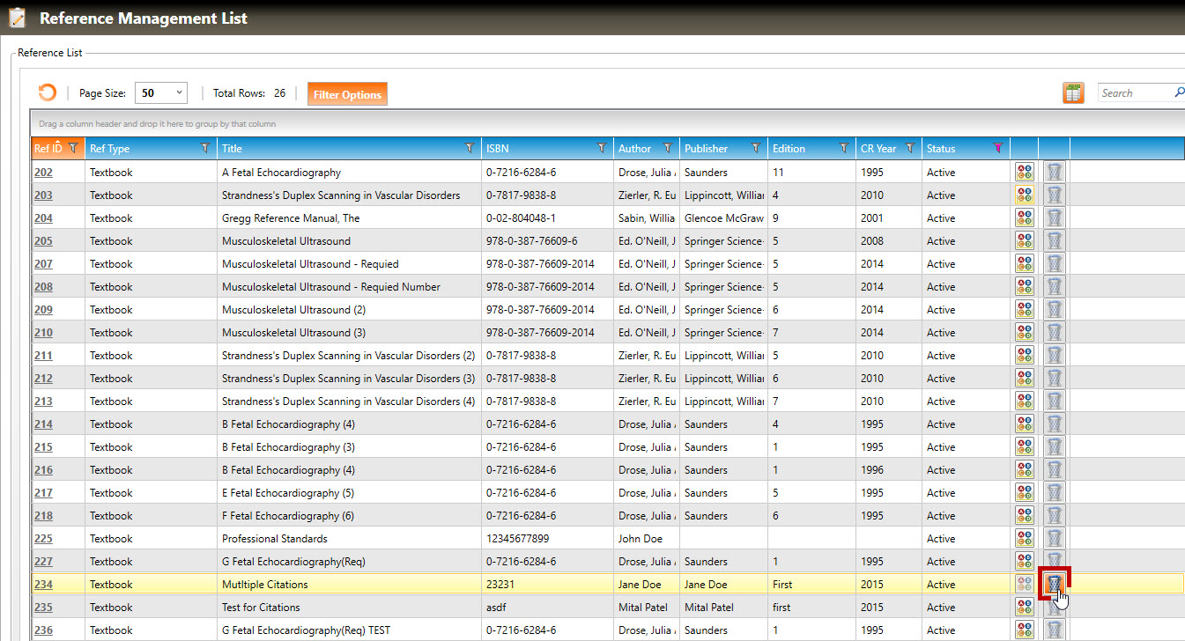The image size is (1185, 641).
Task: Click the trash icon for reference 204
Action: pyautogui.click(x=1054, y=218)
